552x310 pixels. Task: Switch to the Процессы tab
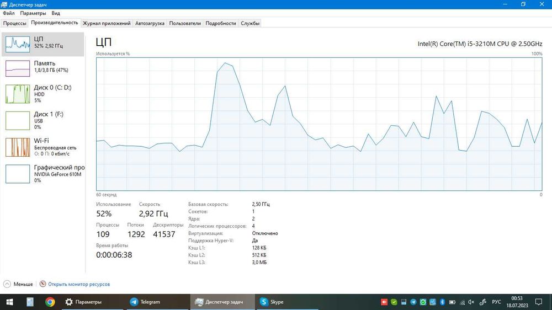[x=15, y=23]
